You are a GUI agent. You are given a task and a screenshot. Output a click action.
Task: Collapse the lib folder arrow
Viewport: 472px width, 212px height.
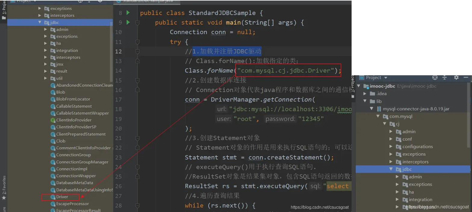365,101
